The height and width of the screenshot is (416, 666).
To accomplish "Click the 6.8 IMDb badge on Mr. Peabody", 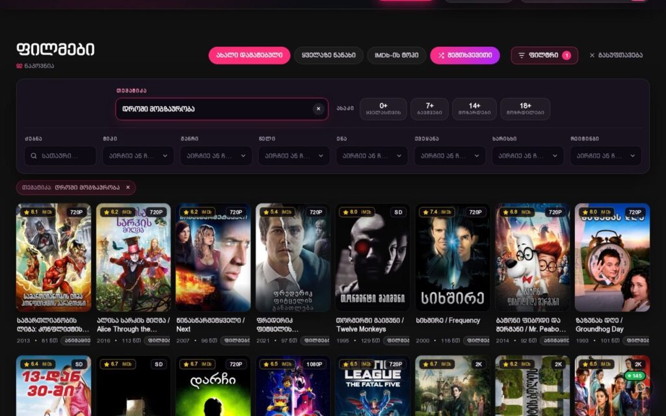I will point(517,212).
